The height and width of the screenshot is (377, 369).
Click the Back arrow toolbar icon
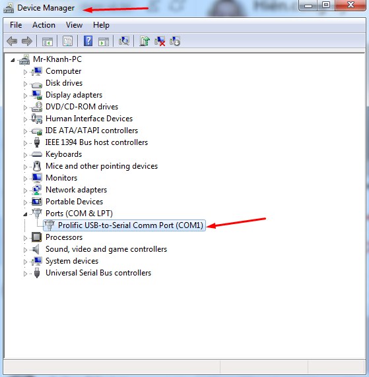tap(12, 42)
